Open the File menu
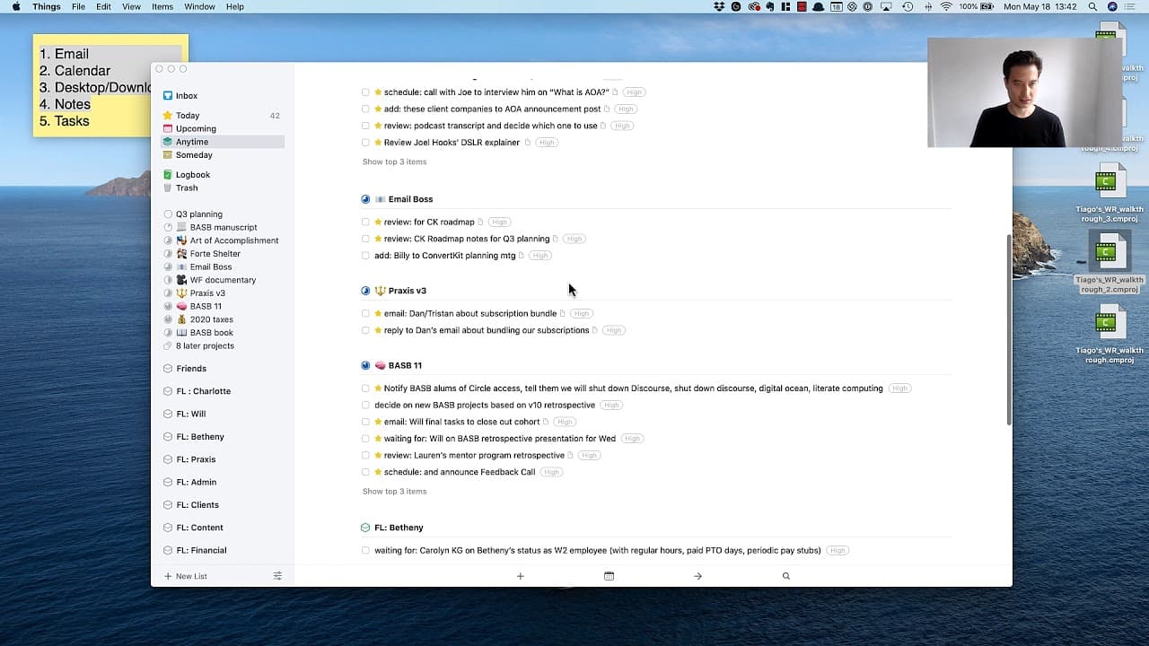The width and height of the screenshot is (1149, 646). tap(78, 6)
